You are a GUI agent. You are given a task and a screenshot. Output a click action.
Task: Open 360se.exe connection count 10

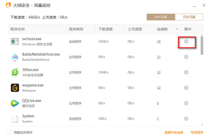point(159,72)
